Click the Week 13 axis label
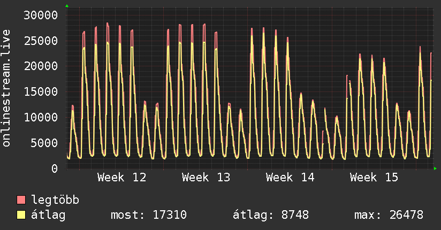Viewport: 441px width, 230px height. [x=206, y=178]
